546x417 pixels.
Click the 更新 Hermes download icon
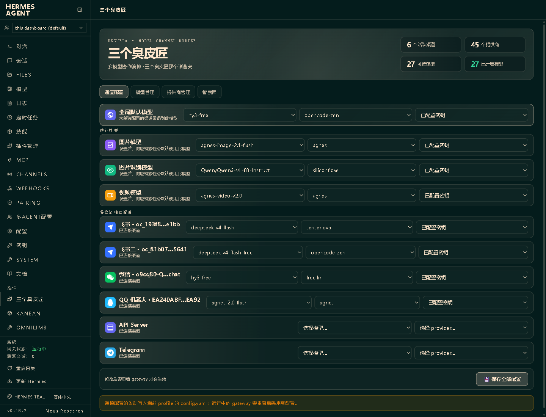(x=9, y=381)
